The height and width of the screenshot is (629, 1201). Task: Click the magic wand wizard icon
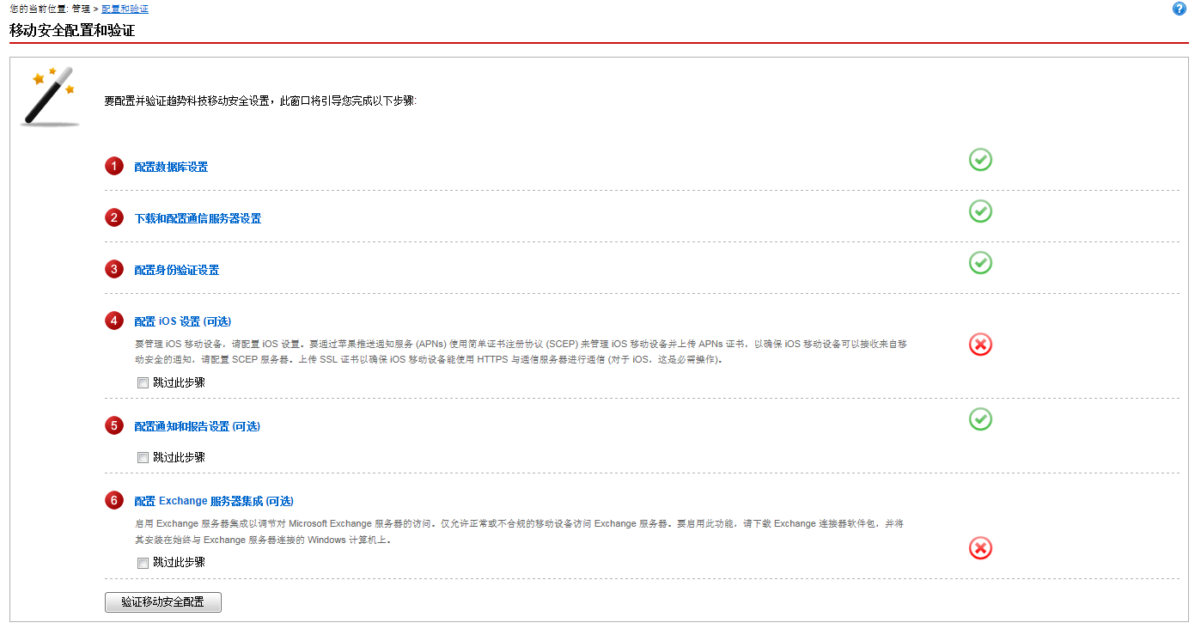[51, 96]
